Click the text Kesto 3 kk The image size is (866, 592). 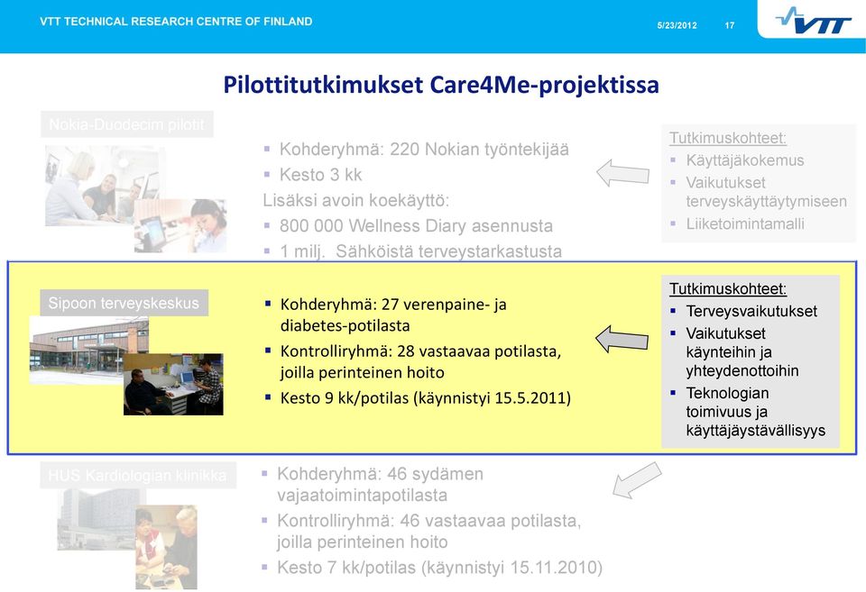pyautogui.click(x=320, y=174)
